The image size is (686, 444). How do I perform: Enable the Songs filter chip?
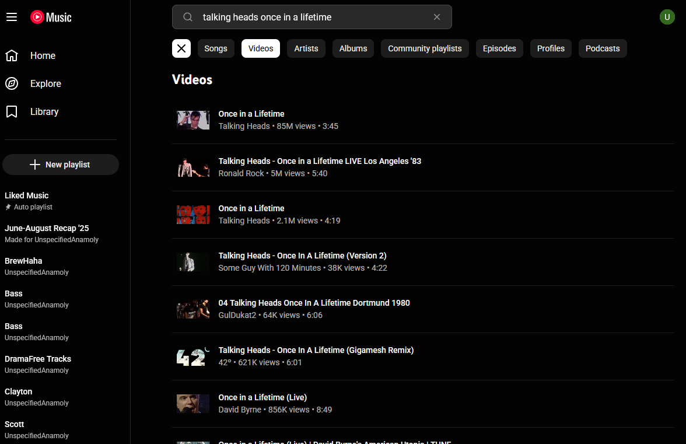[x=216, y=48]
